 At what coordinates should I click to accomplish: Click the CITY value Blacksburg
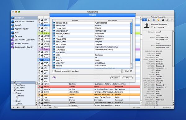coord(99,55)
